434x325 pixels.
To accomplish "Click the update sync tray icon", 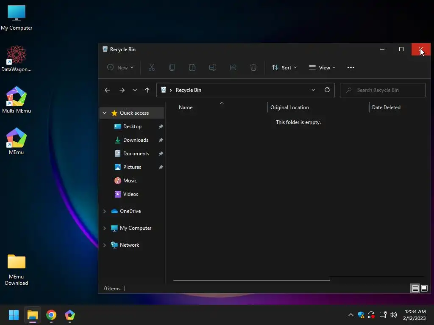I will pos(371,315).
